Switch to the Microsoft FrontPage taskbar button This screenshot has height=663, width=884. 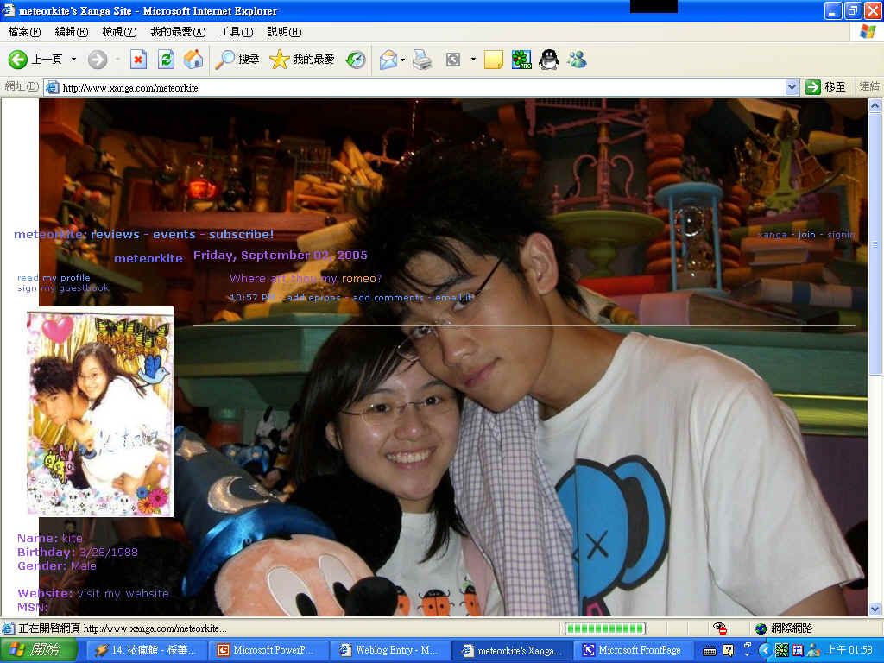(635, 651)
